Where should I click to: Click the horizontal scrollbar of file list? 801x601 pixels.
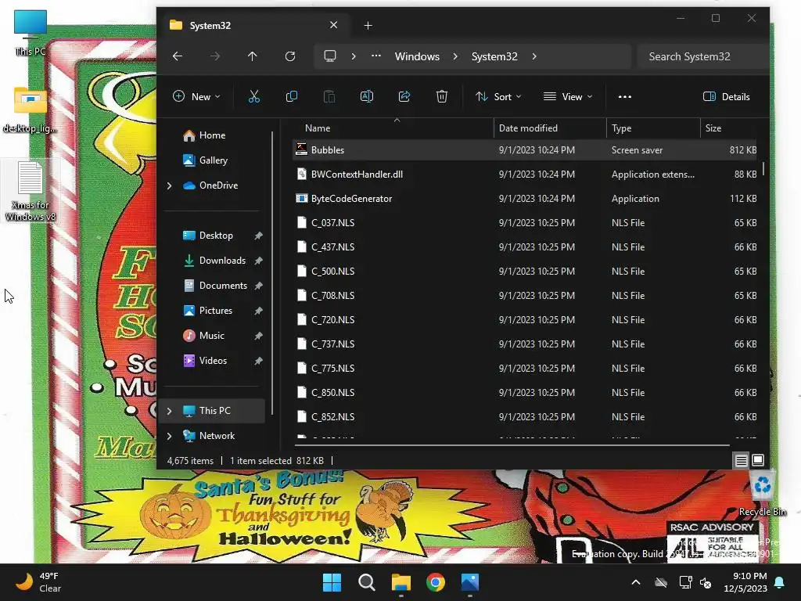pos(513,445)
